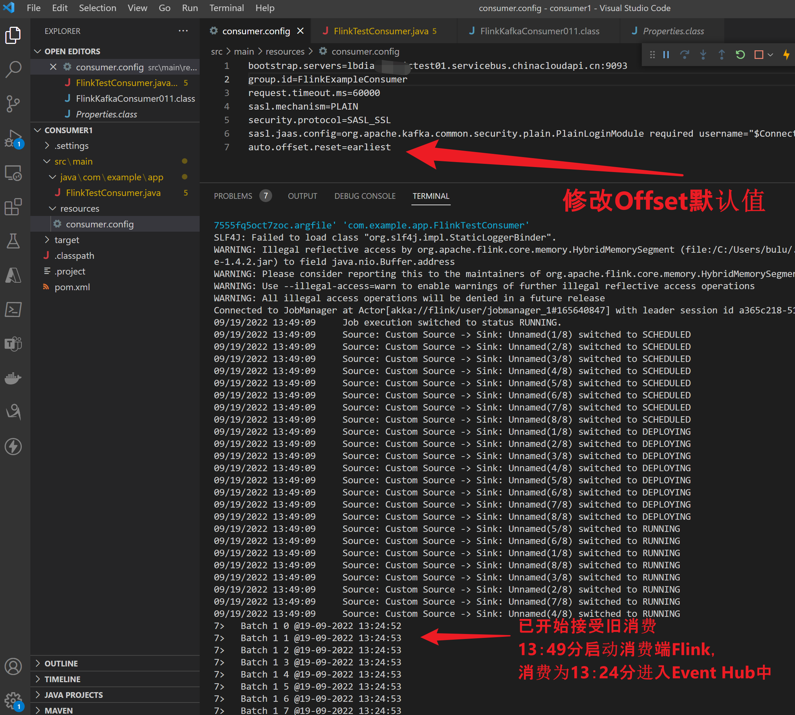This screenshot has width=795, height=715.
Task: Open the Docker view icon
Action: click(x=13, y=378)
